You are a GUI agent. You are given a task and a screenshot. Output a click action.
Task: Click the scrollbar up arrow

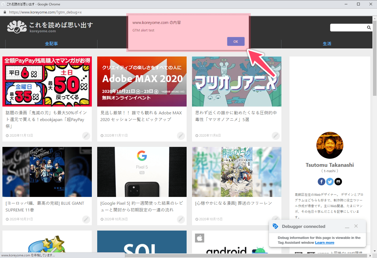tap(375, 18)
